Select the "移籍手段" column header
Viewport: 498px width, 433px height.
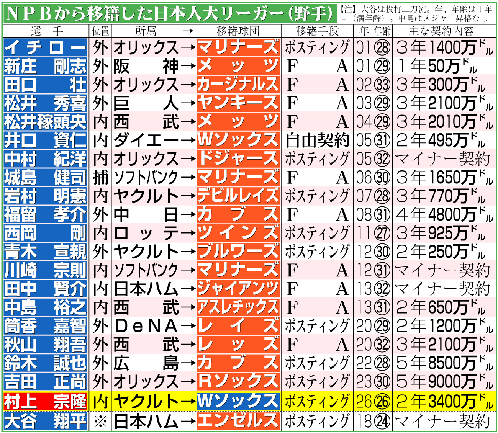(x=317, y=31)
